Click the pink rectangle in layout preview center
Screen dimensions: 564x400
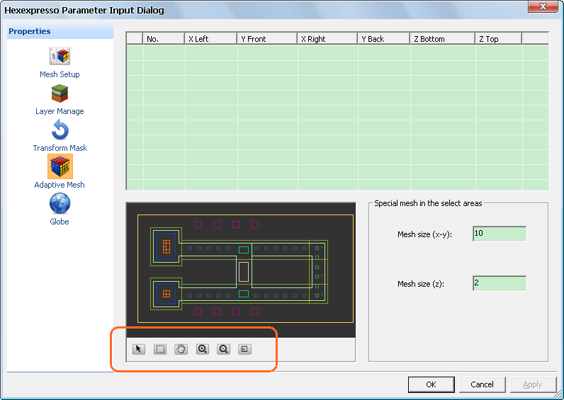244,272
